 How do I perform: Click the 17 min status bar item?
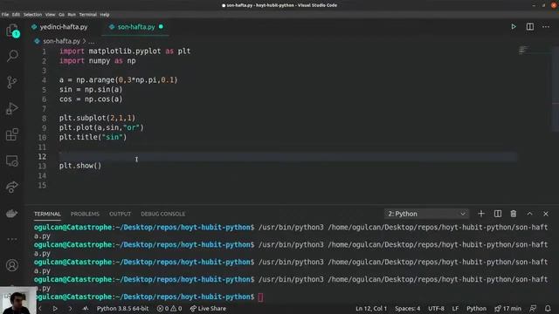(x=507, y=308)
